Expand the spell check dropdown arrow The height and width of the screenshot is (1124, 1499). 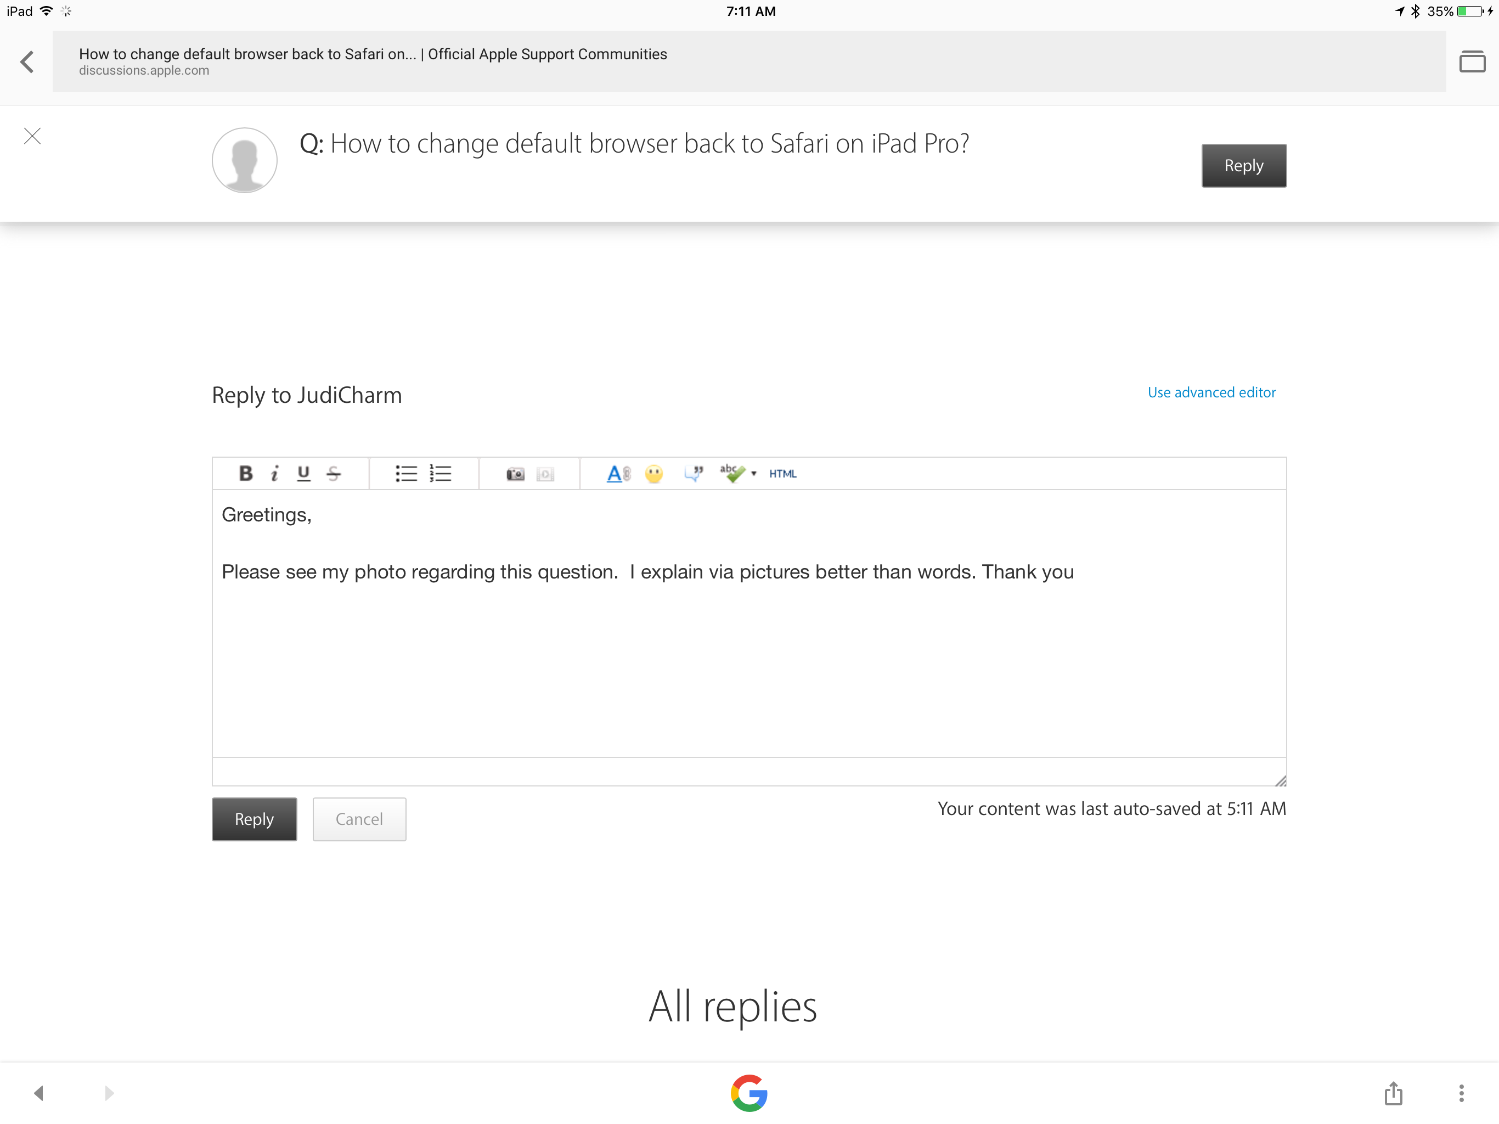pyautogui.click(x=753, y=473)
